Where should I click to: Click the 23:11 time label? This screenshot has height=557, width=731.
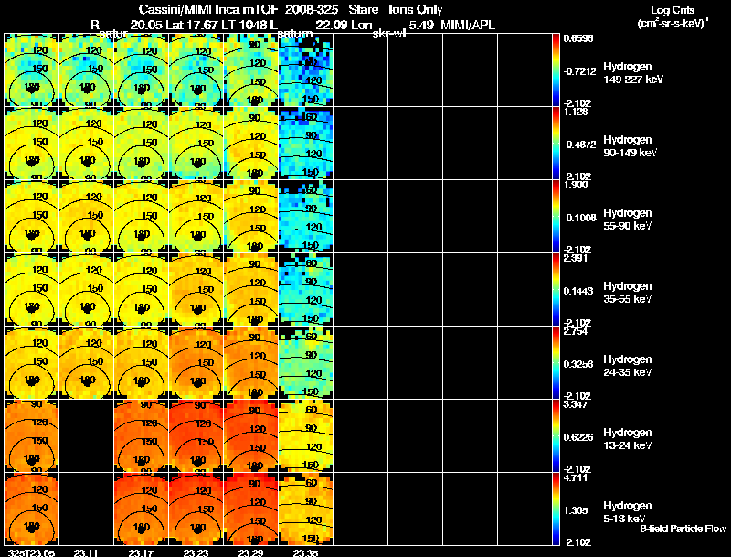(86, 553)
